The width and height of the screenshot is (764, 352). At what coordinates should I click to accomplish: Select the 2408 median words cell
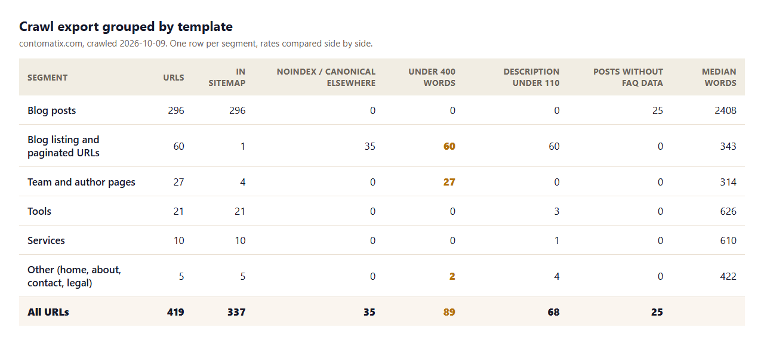pos(725,110)
